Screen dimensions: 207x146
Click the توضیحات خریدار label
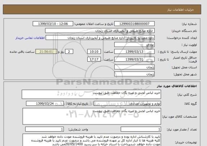tap(186, 142)
